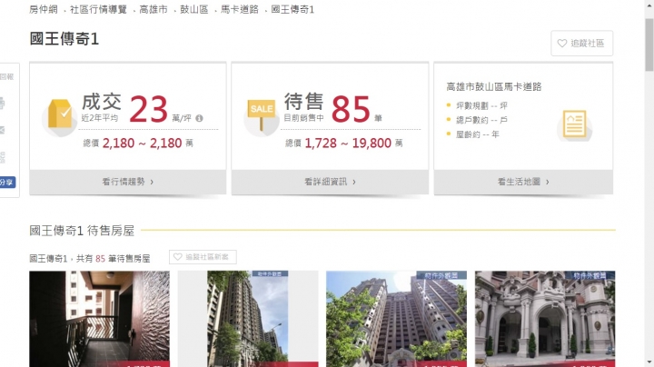Screen dimensions: 654x367
Task: Open 看詳細資訊 link
Action: pyautogui.click(x=330, y=182)
